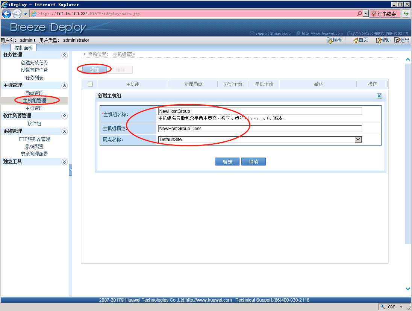This screenshot has width=412, height=311.
Task: Open FTP服务器管理 menu item
Action: click(x=35, y=139)
